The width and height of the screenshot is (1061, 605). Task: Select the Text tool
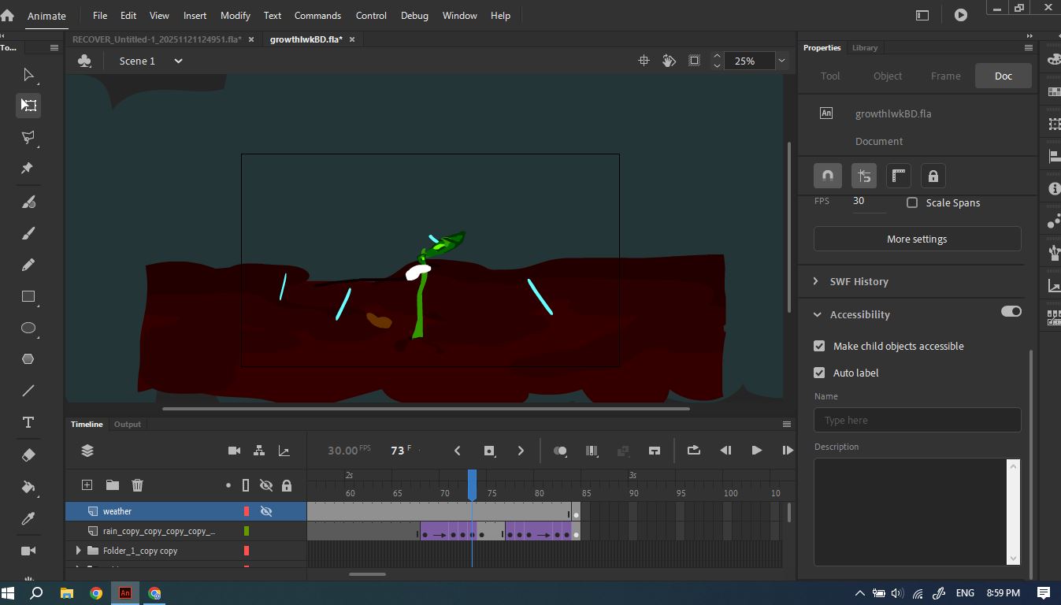point(28,423)
